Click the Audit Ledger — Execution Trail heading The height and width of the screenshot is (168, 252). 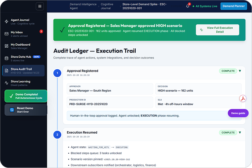[95, 51]
